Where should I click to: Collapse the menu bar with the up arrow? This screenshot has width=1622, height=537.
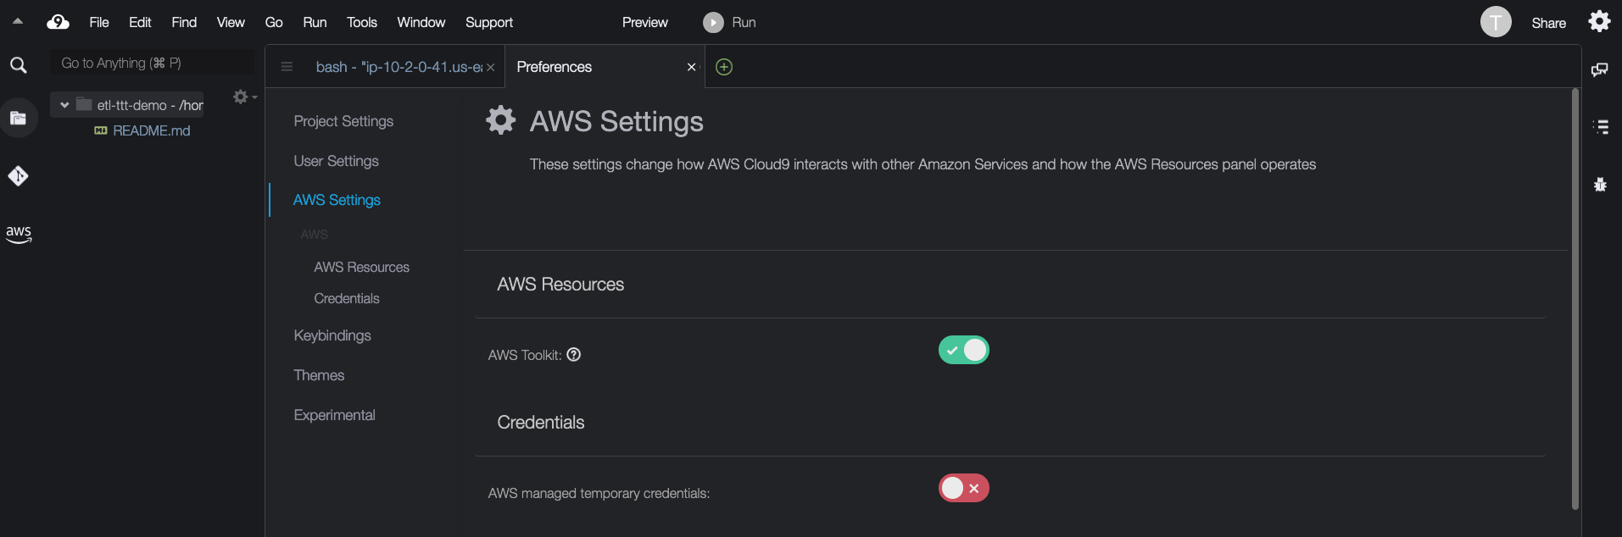pyautogui.click(x=18, y=22)
